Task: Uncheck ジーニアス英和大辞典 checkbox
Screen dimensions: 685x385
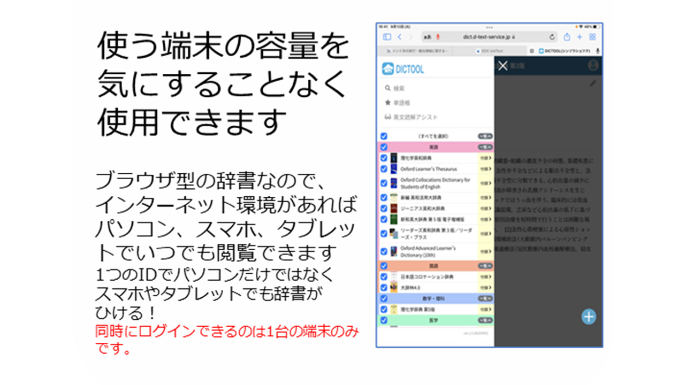Action: (x=384, y=209)
